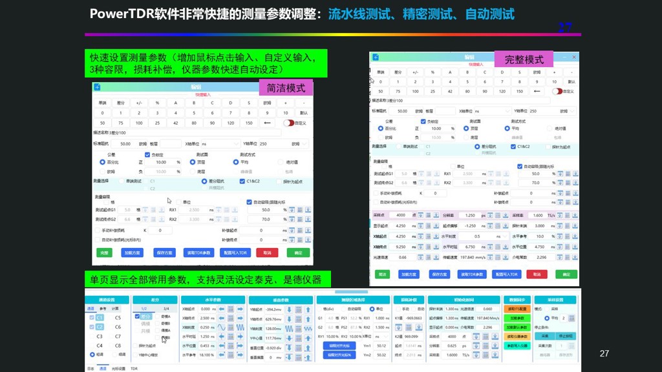Select 差分阻抗 radio button in 简洁模式 window
Image resolution: width=662 pixels, height=372 pixels.
pos(204,181)
